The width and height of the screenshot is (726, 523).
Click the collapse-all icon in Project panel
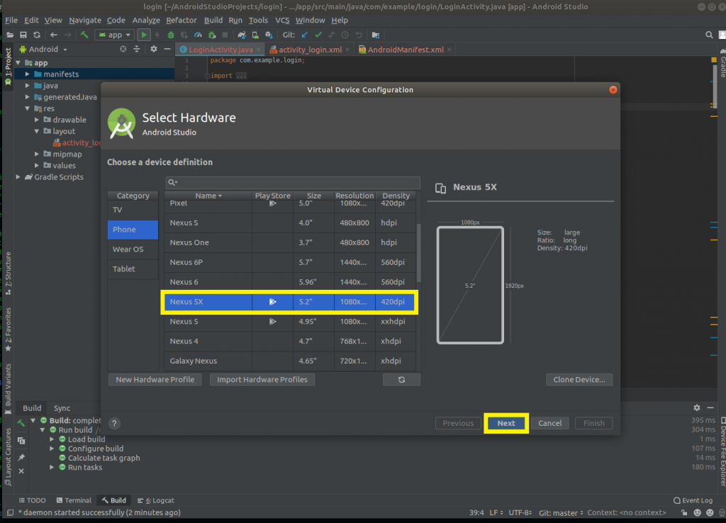point(137,49)
